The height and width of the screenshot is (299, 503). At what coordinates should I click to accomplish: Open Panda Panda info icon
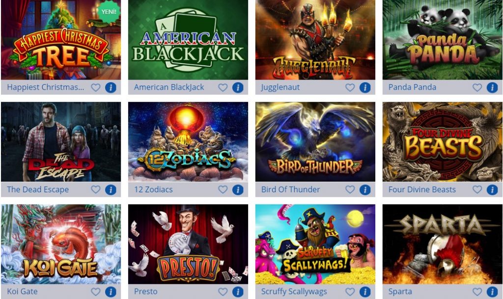pos(492,88)
